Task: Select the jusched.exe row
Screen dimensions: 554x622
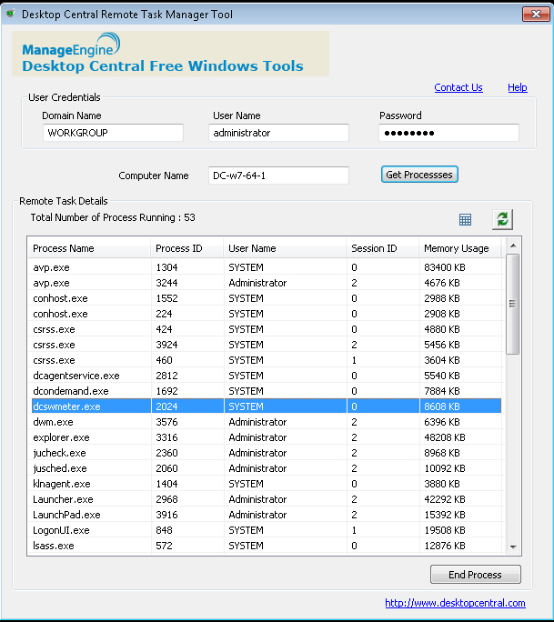Action: pos(265,468)
